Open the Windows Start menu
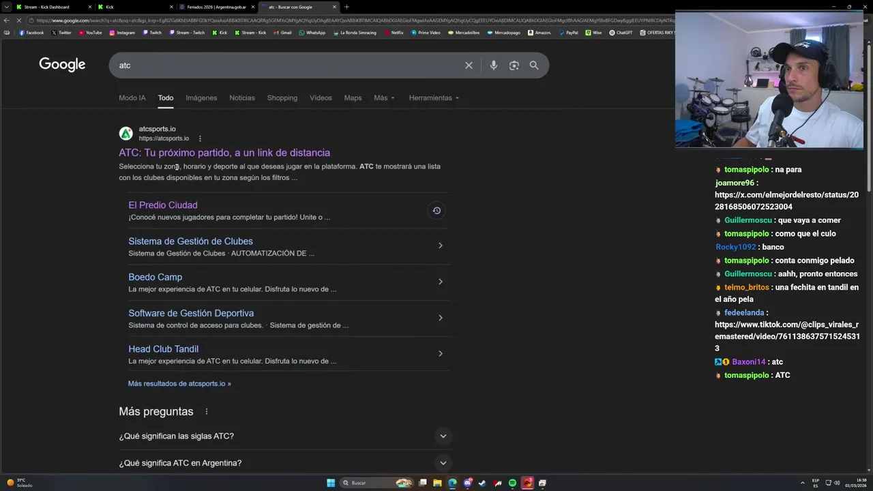Image resolution: width=873 pixels, height=491 pixels. click(x=331, y=483)
